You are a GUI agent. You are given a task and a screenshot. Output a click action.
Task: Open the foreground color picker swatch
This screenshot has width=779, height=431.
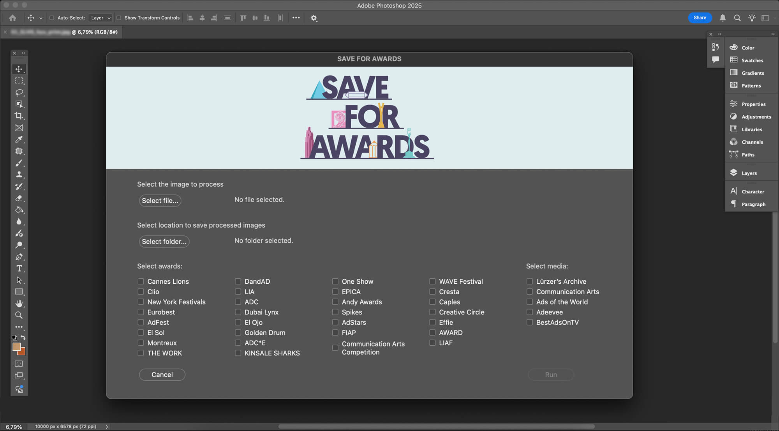click(16, 346)
